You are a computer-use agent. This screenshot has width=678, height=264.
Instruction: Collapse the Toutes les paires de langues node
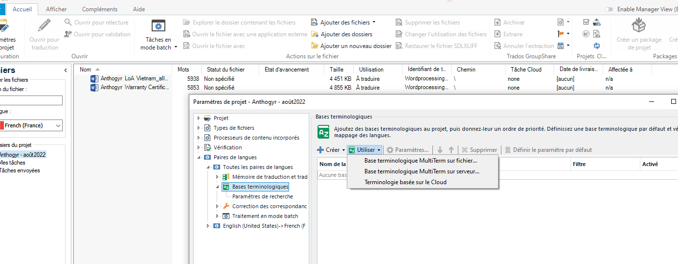pyautogui.click(x=208, y=167)
